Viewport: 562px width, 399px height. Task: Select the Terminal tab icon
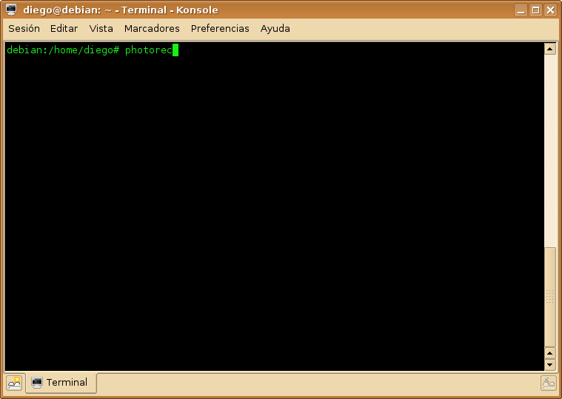37,383
